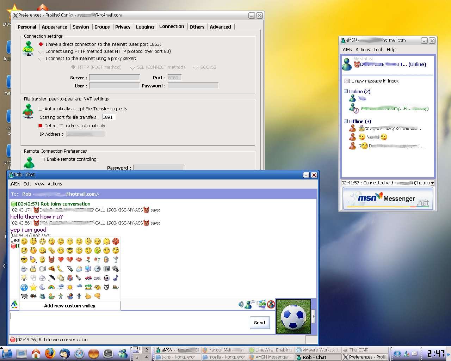This screenshot has width=451, height=361.
Task: Insert the thumbs up smiley
Action: 88,296
